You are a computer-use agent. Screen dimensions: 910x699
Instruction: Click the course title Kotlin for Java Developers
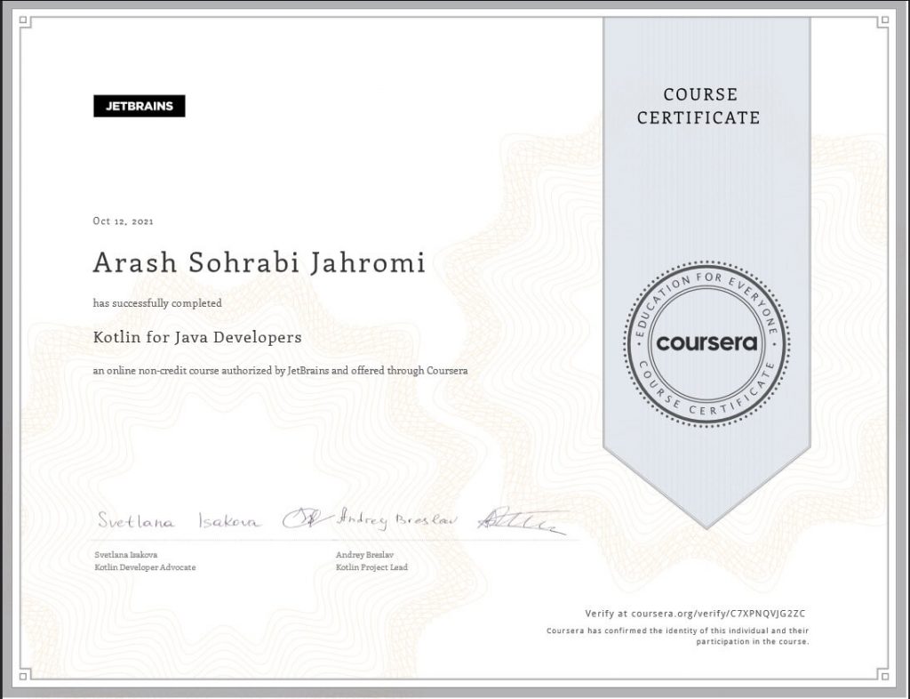pyautogui.click(x=197, y=337)
